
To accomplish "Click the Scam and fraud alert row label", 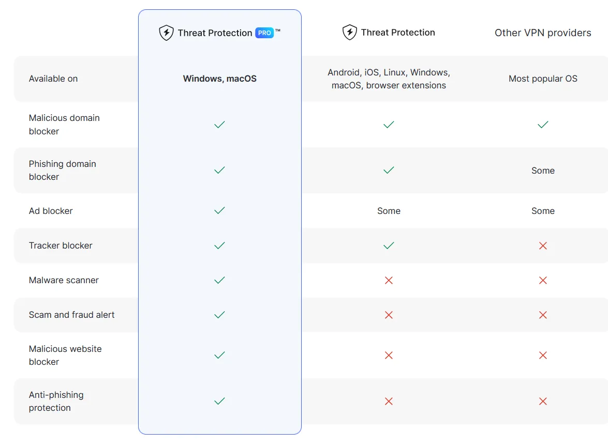I will [x=72, y=315].
